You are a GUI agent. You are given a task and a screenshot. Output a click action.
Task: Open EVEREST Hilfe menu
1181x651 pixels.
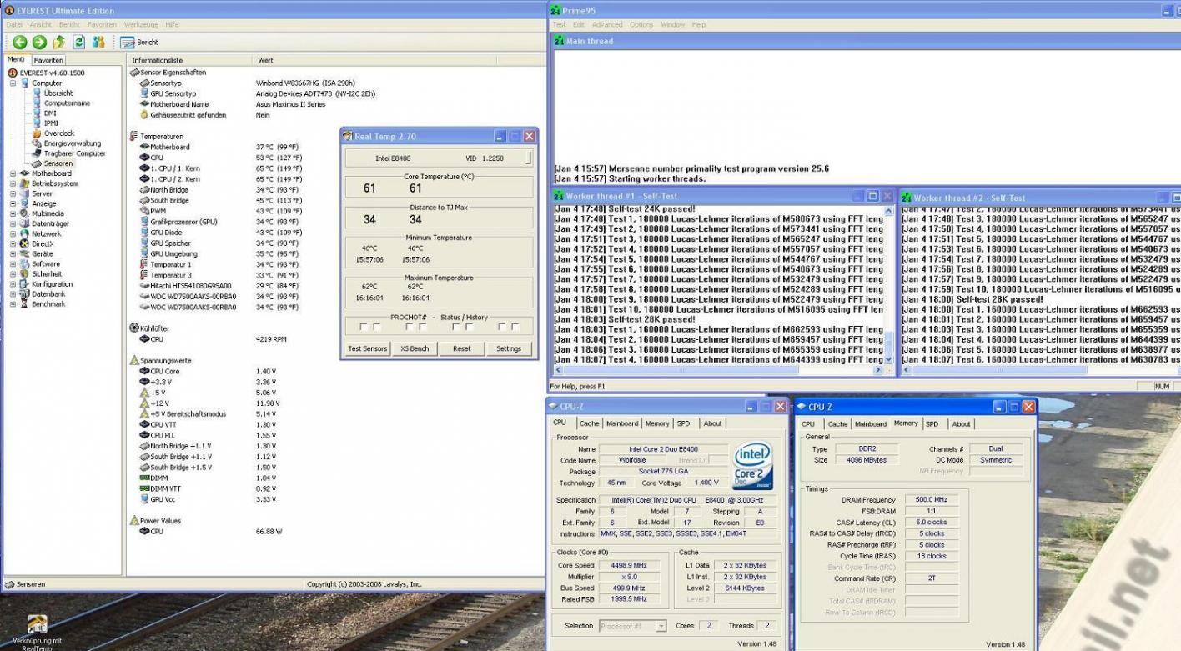coord(172,25)
